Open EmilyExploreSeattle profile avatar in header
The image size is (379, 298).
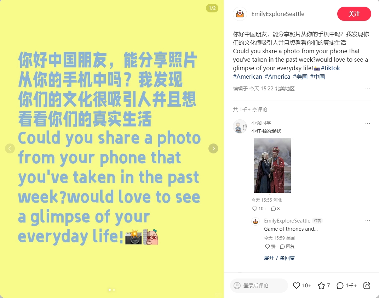[240, 14]
